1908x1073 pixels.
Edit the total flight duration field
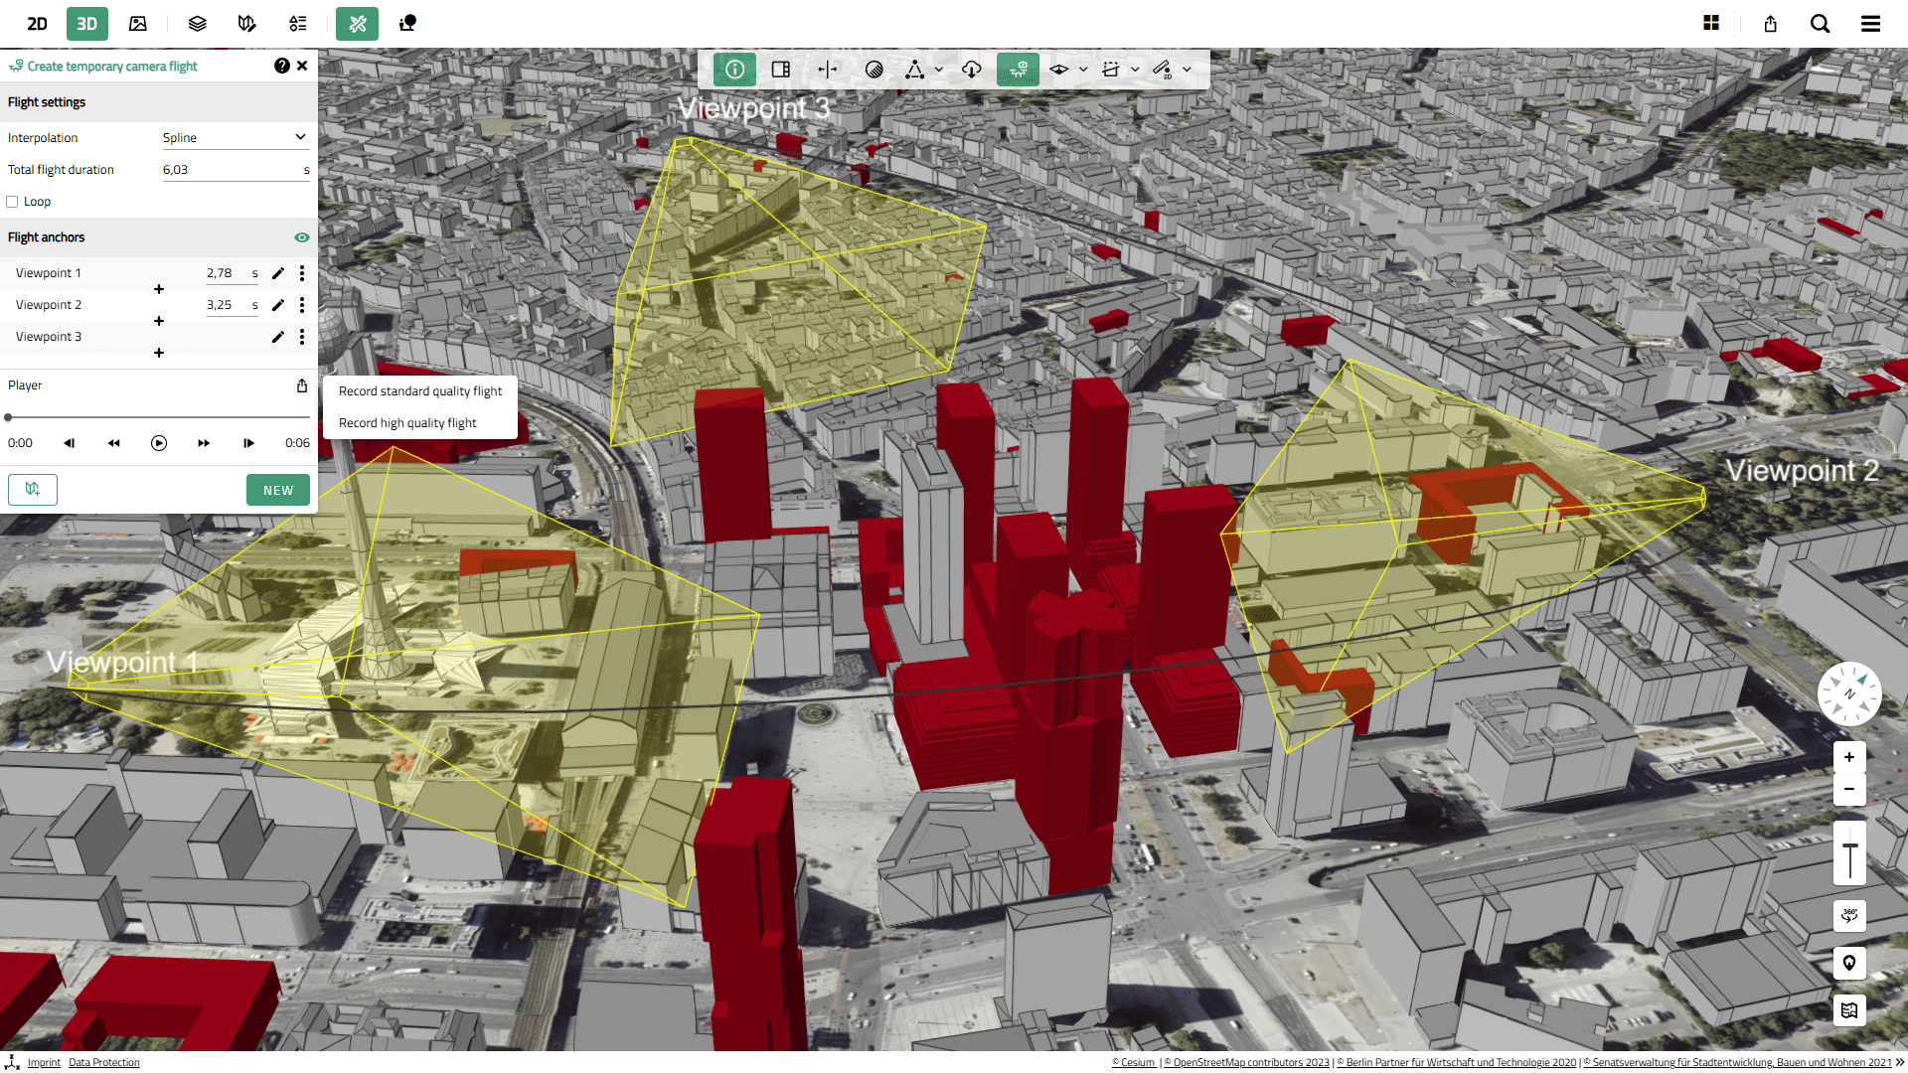(x=236, y=170)
